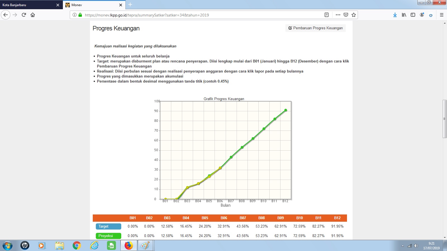
Task: Click the browser back arrow button
Action: [6, 15]
